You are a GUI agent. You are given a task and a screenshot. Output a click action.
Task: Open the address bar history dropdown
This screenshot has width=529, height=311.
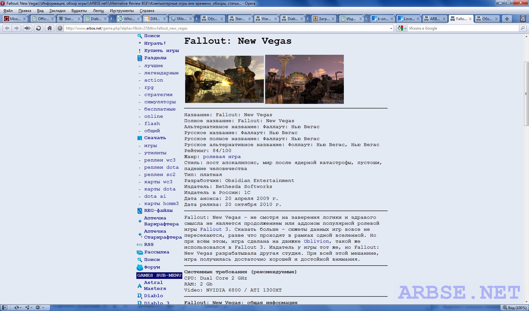pos(391,28)
